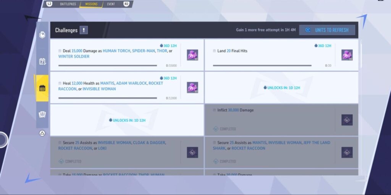Viewport: 391px width, 195px height.
Task: Click completed reward icon for Jeff assists challenge
Action: pos(347,152)
